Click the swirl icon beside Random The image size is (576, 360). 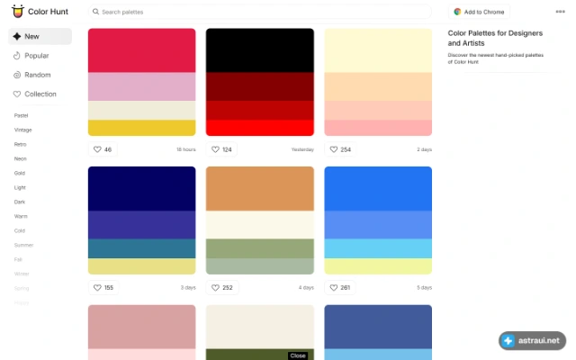[17, 75]
